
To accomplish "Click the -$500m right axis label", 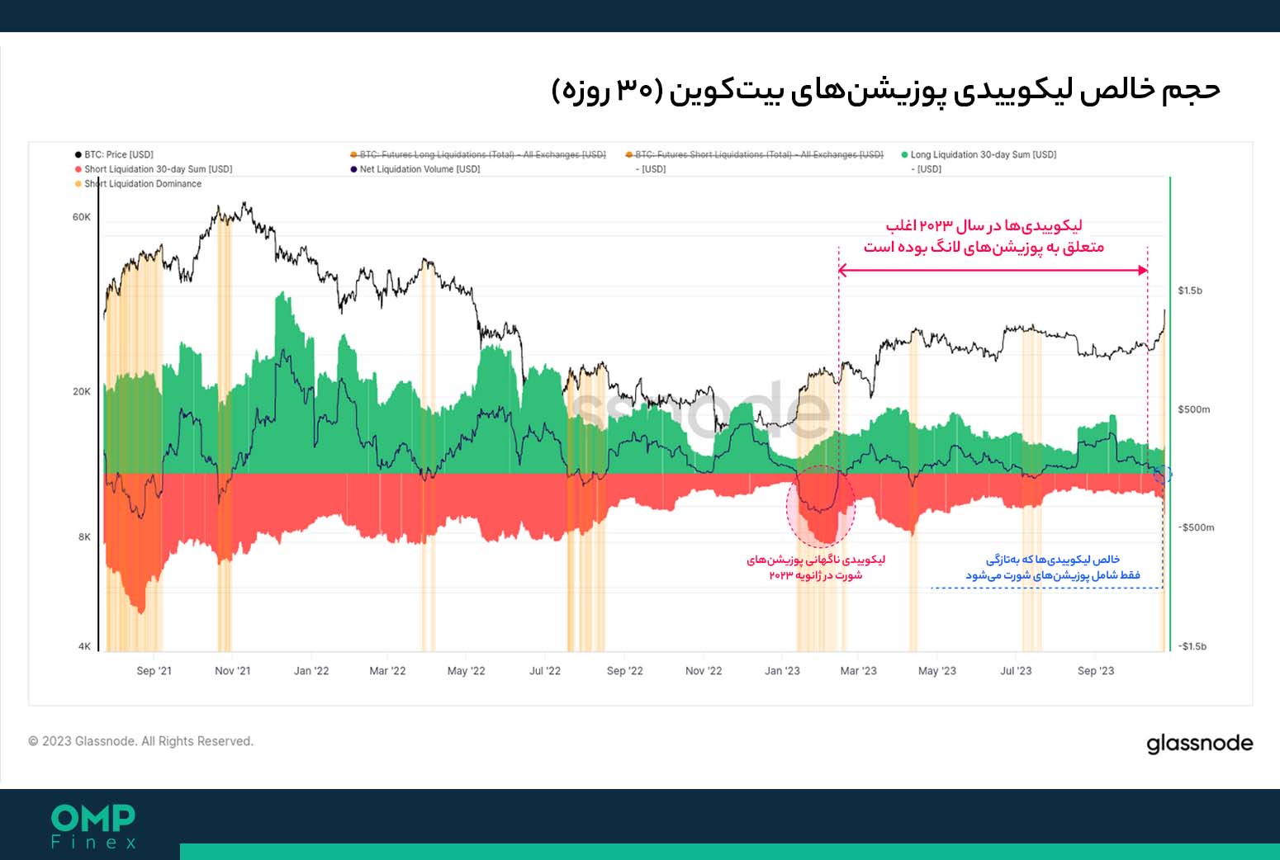I will click(x=1196, y=527).
